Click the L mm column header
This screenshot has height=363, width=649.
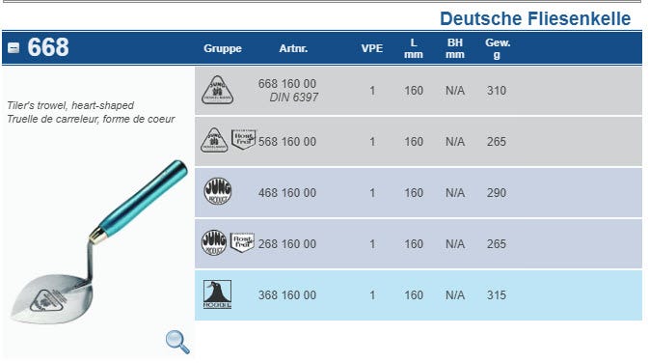[x=414, y=48]
